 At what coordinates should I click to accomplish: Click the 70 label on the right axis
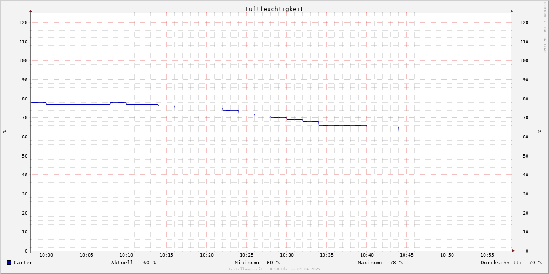point(526,117)
